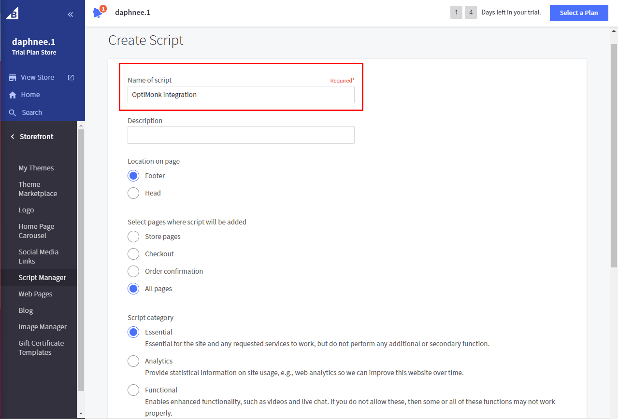Collapse the sidebar with the double-chevron icon
Image resolution: width=618 pixels, height=419 pixels.
click(71, 14)
